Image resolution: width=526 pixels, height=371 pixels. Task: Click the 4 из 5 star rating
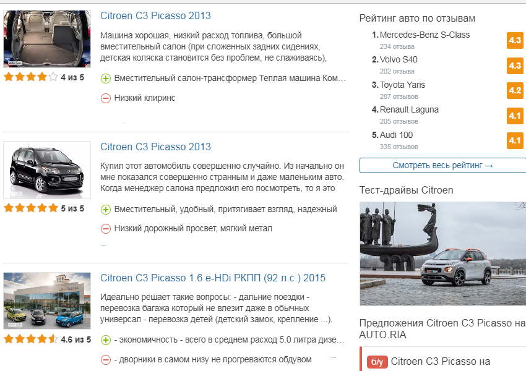(44, 77)
